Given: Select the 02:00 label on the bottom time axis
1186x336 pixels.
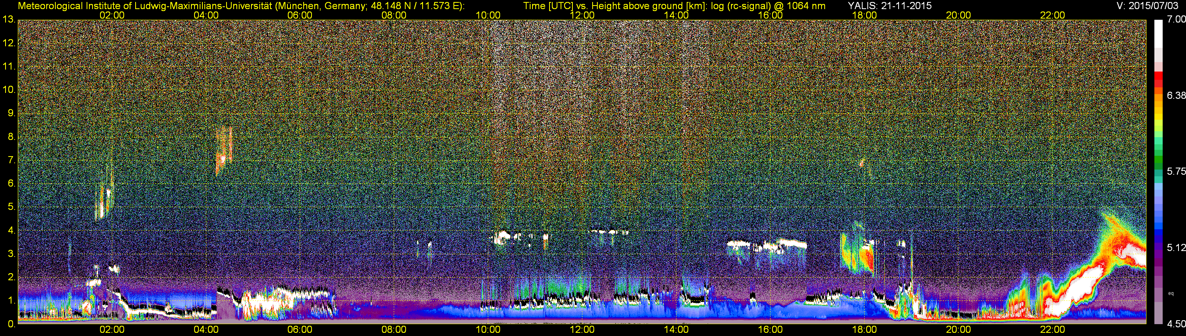Looking at the screenshot, I should pyautogui.click(x=112, y=330).
